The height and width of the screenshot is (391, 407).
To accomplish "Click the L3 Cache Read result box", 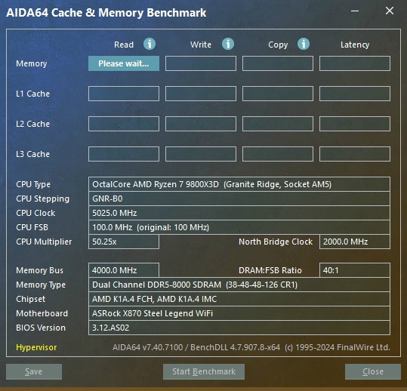I will (x=124, y=154).
